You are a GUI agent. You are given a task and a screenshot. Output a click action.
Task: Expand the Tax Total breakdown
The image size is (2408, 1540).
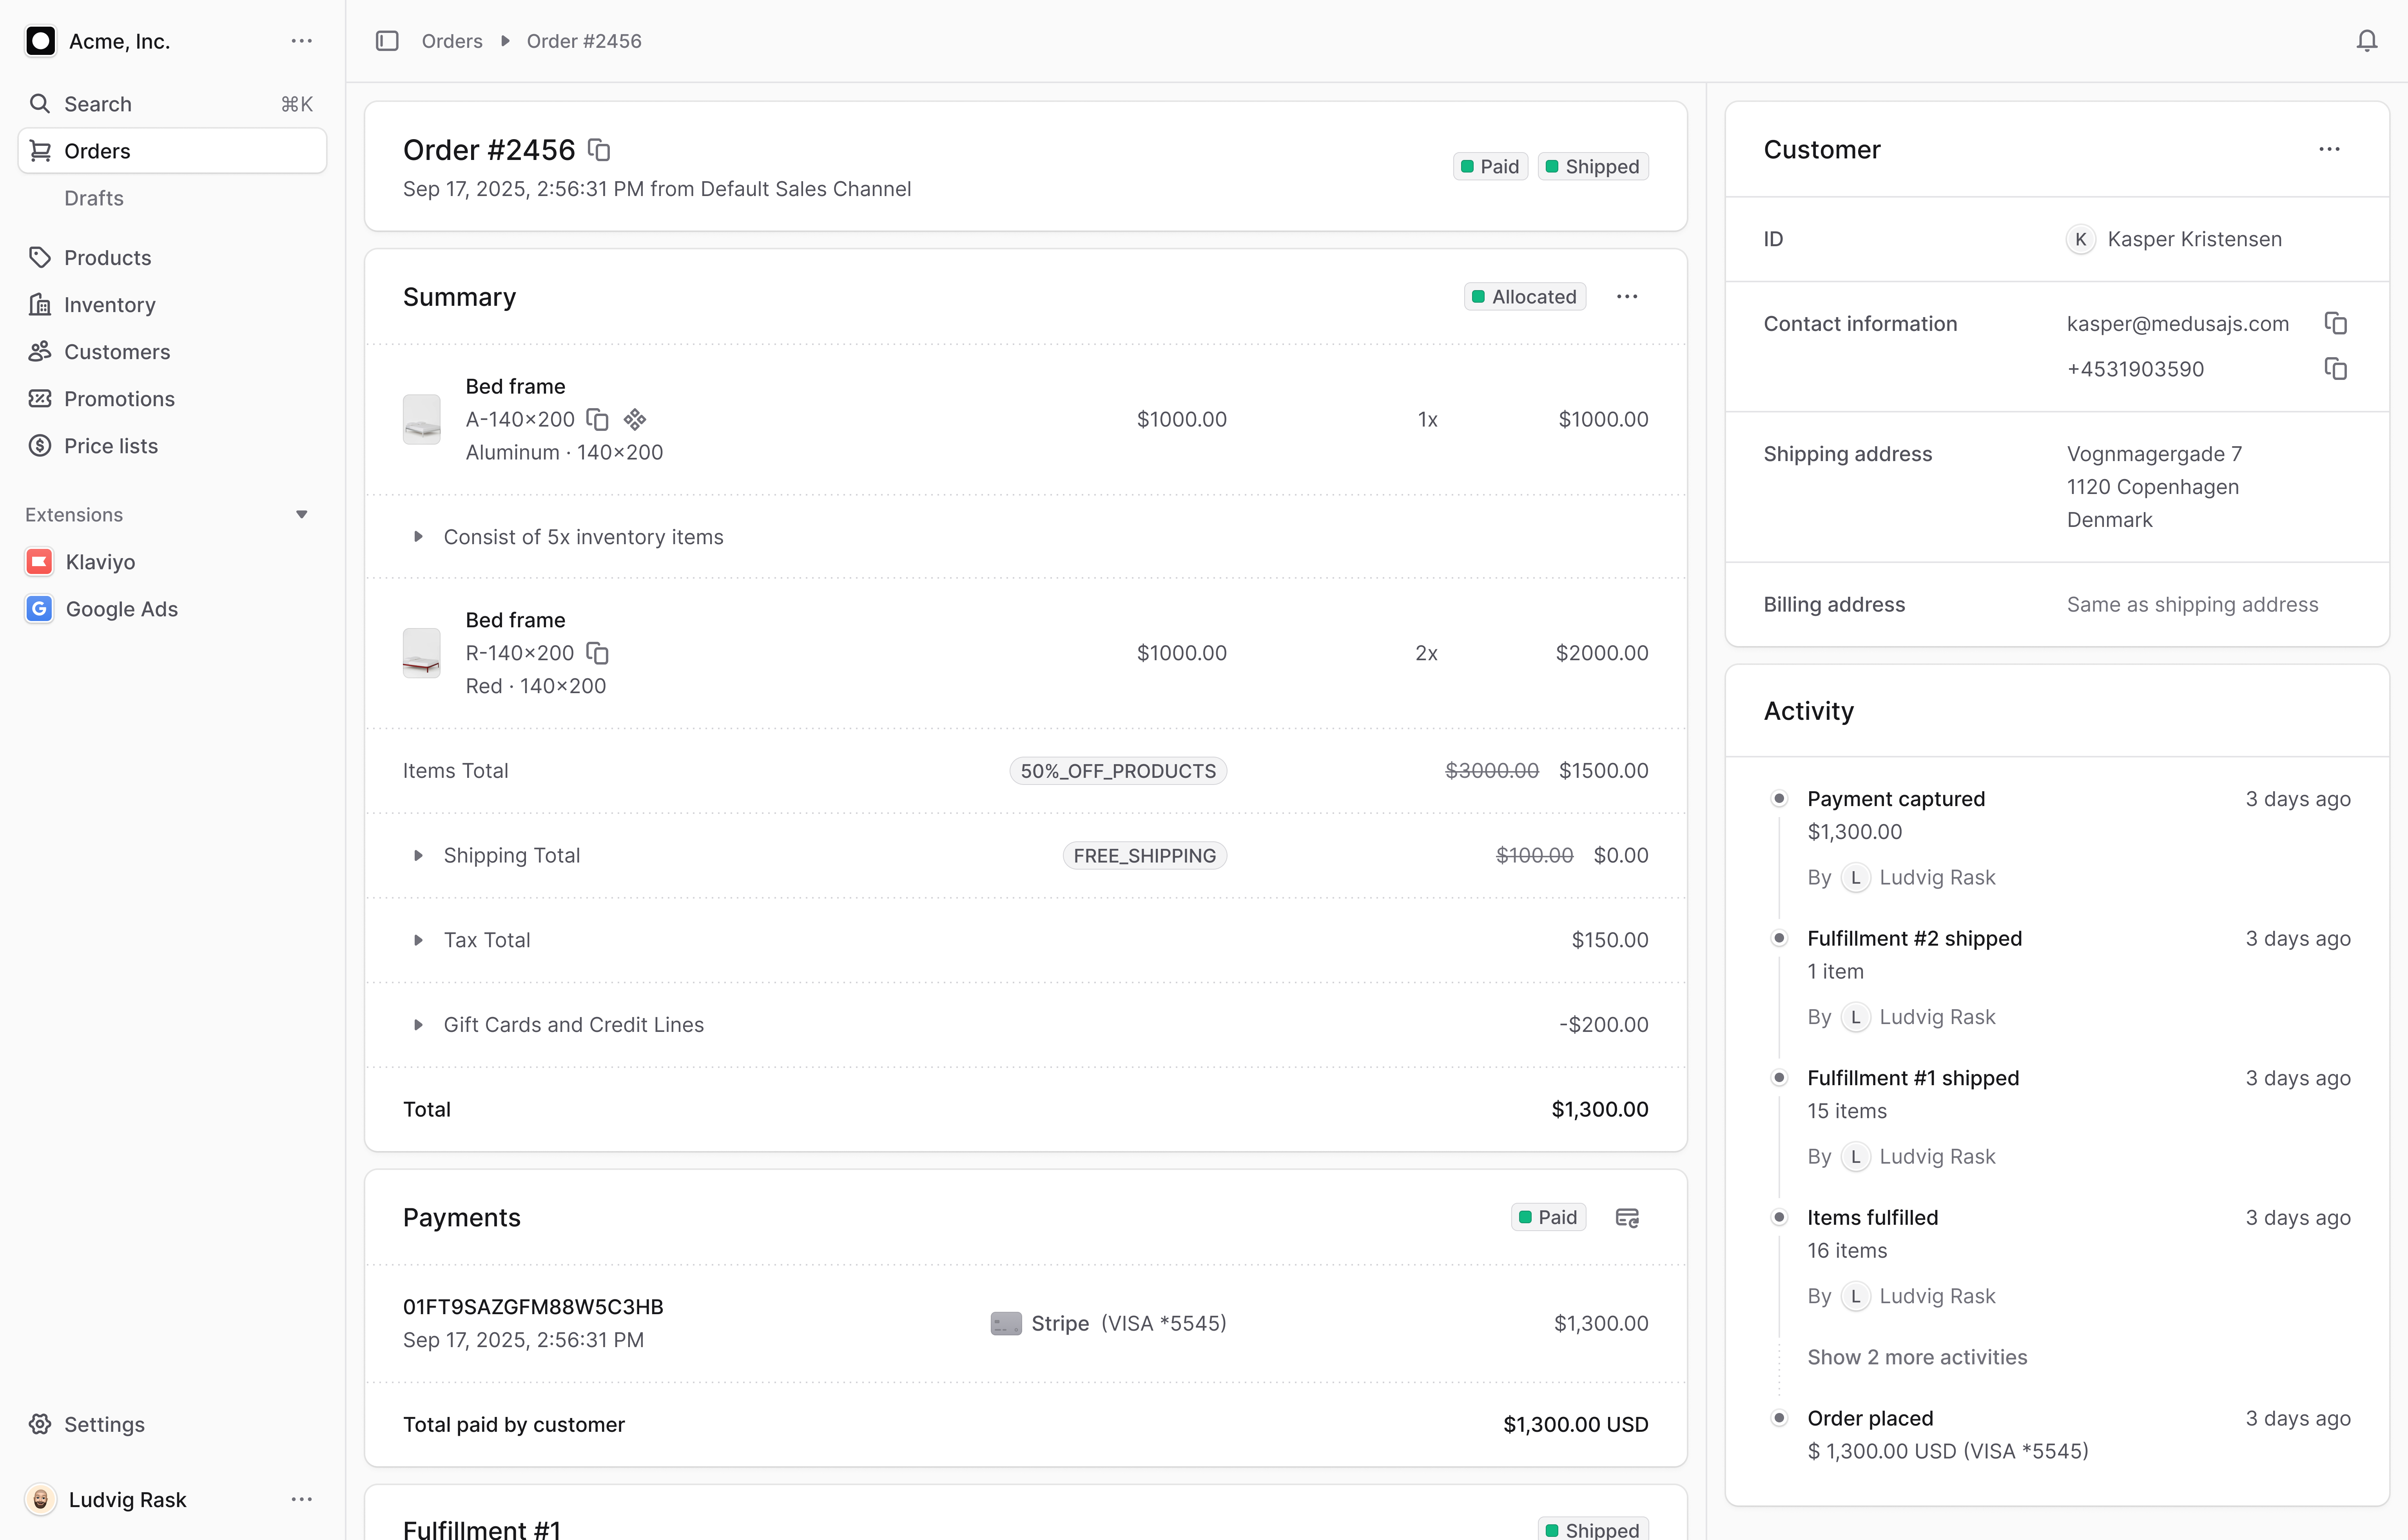(x=418, y=941)
